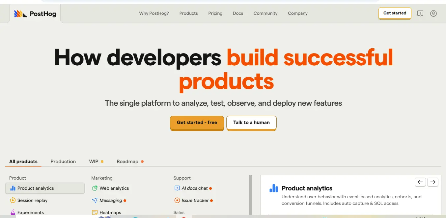Screen dimensions: 446x218
Task: Select AI docs chat under Support
Action: (195, 188)
